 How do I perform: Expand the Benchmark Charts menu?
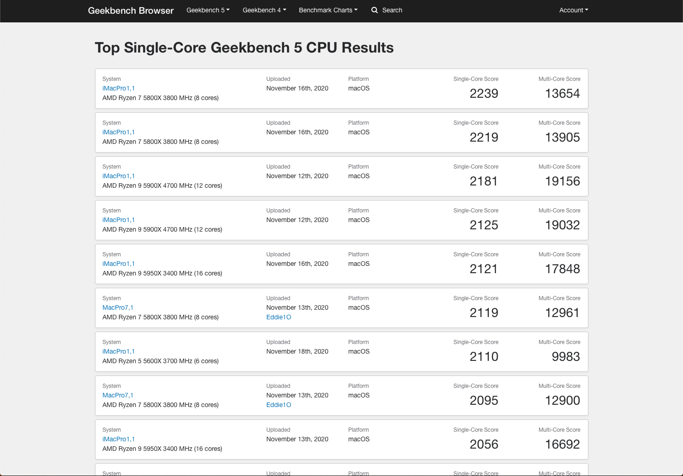(x=328, y=10)
